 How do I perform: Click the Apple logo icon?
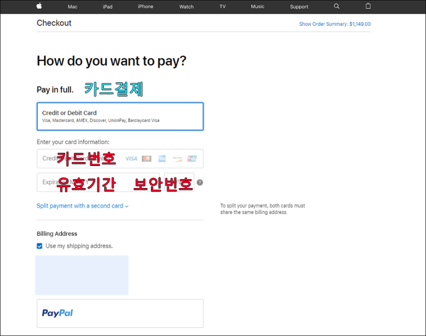tap(39, 6)
